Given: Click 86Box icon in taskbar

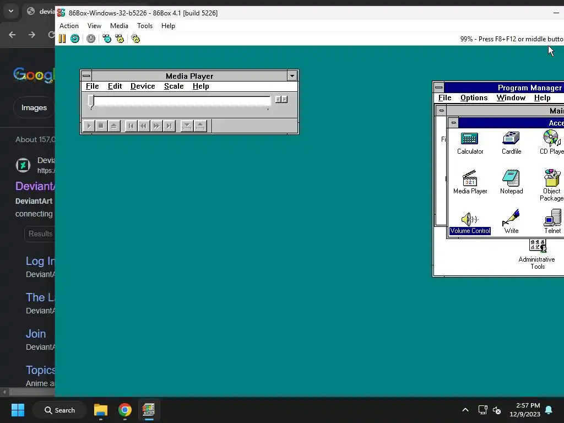Looking at the screenshot, I should pyautogui.click(x=149, y=410).
